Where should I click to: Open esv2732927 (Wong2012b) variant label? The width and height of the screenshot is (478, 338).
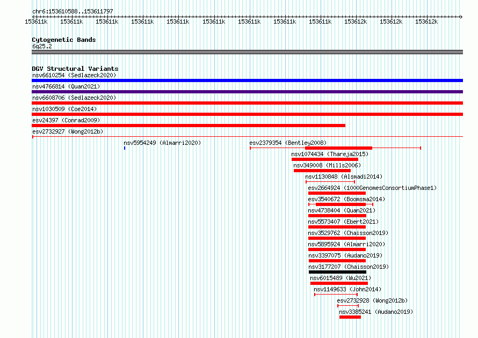(68, 131)
